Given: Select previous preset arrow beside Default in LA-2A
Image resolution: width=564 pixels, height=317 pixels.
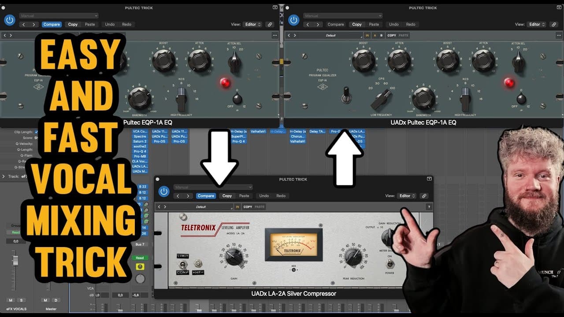Looking at the screenshot, I should coord(160,207).
